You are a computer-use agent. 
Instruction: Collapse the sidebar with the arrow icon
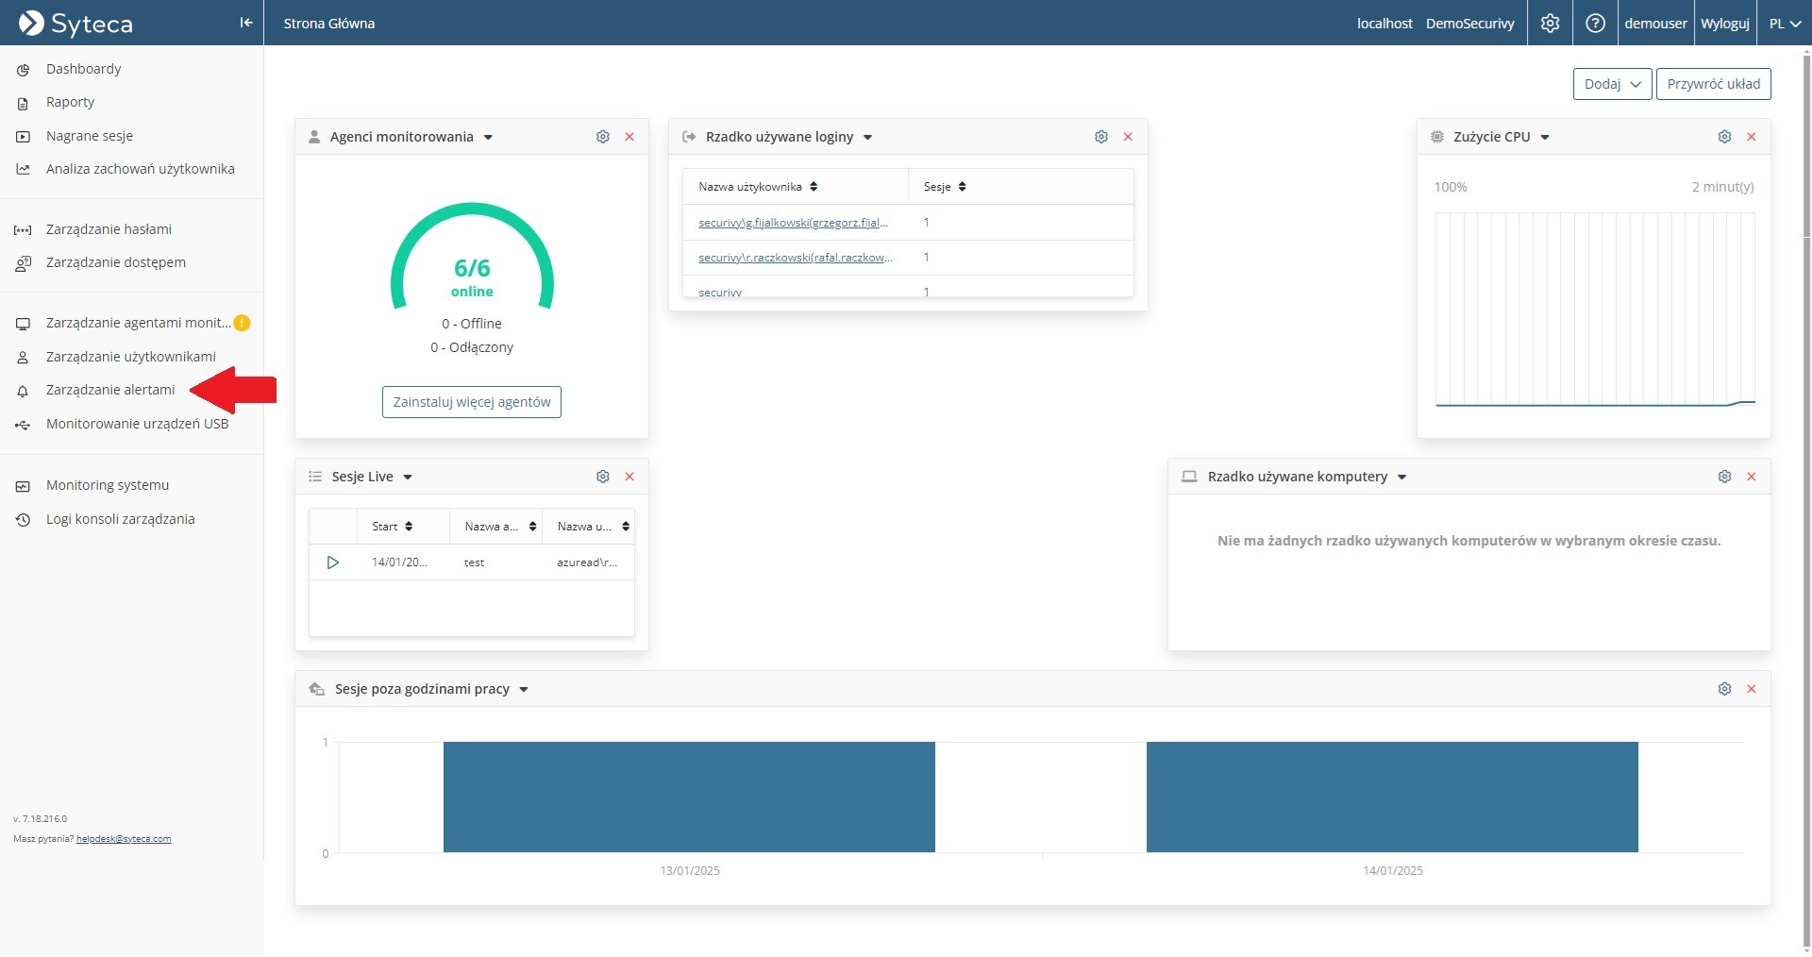coord(245,23)
